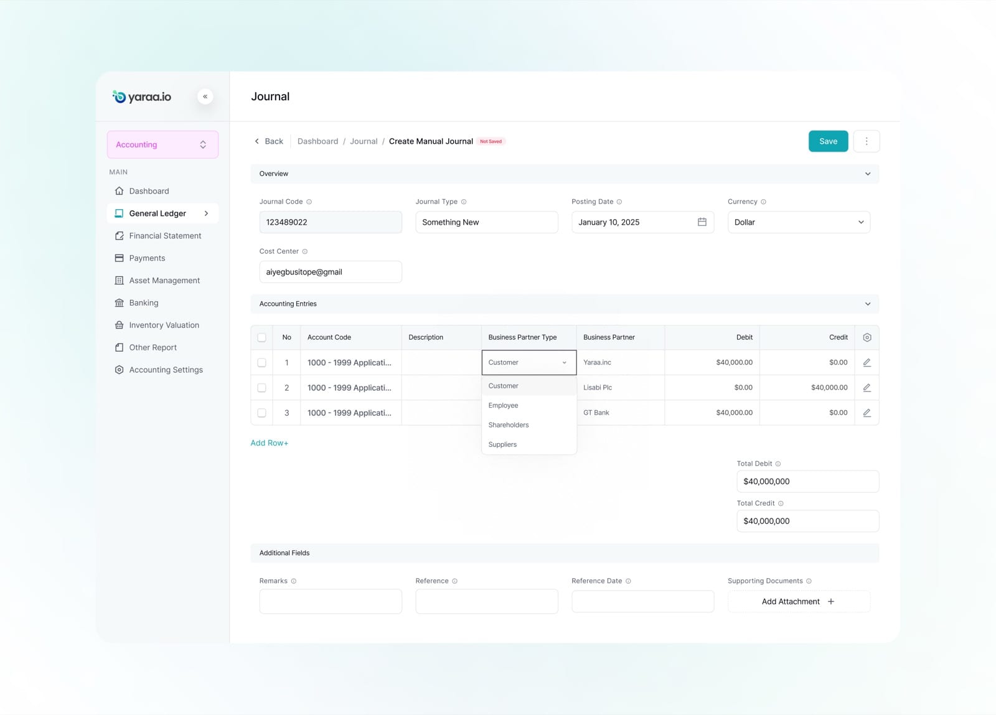Choose Suppliers from the dropdown list
The width and height of the screenshot is (996, 715).
pyautogui.click(x=529, y=444)
